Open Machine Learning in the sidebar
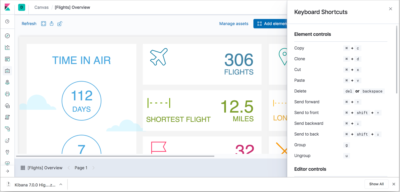The image size is (400, 192). pyautogui.click(x=7, y=94)
